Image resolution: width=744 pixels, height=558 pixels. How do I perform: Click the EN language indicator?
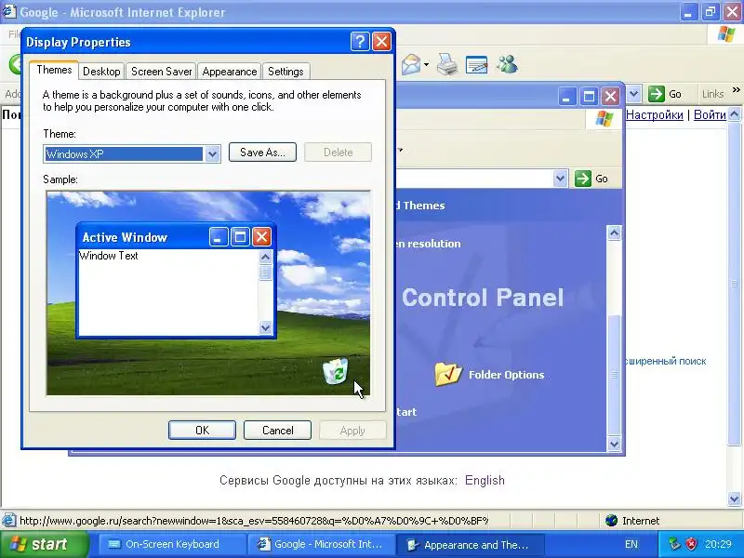(631, 544)
